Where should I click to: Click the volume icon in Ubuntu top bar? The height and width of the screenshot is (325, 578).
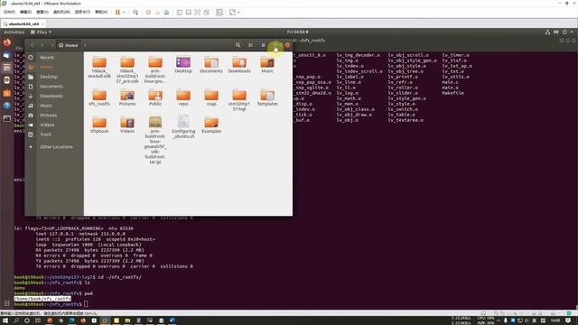point(556,32)
